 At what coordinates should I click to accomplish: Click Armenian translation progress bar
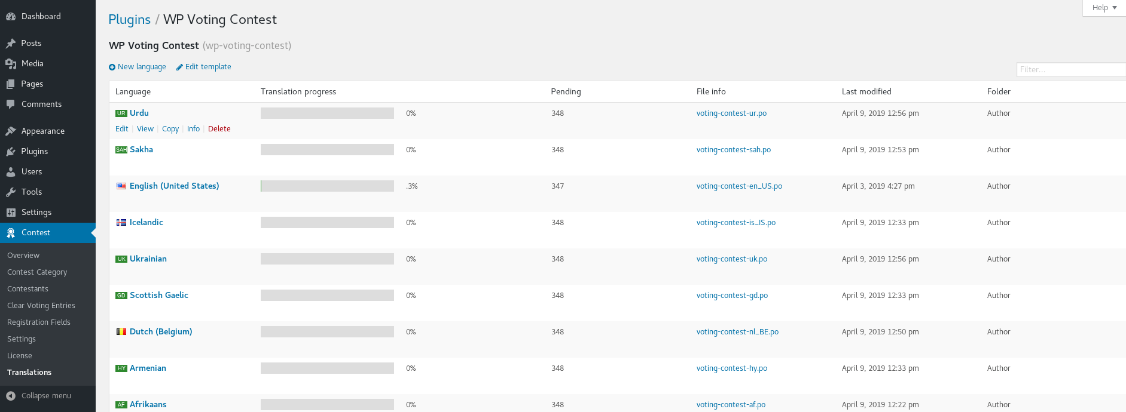[327, 368]
